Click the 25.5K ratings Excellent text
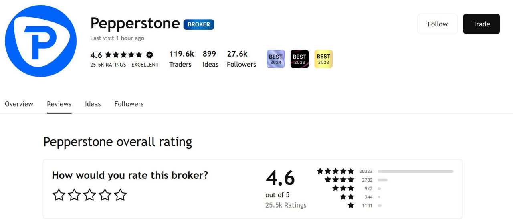 click(124, 65)
